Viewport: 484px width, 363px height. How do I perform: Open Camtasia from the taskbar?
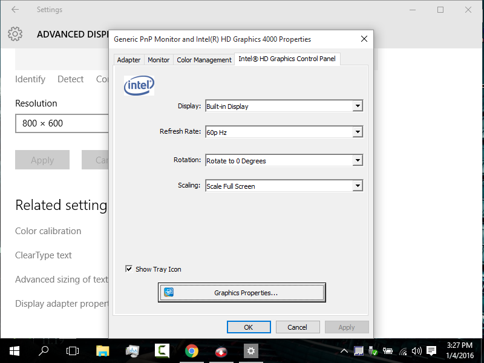click(162, 350)
